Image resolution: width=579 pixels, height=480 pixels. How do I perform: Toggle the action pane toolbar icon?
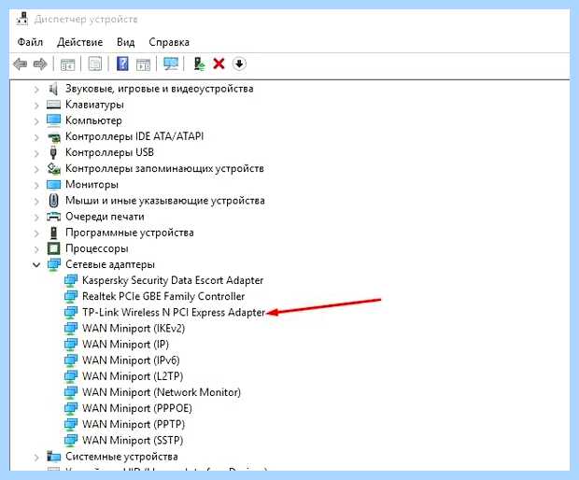coord(143,64)
